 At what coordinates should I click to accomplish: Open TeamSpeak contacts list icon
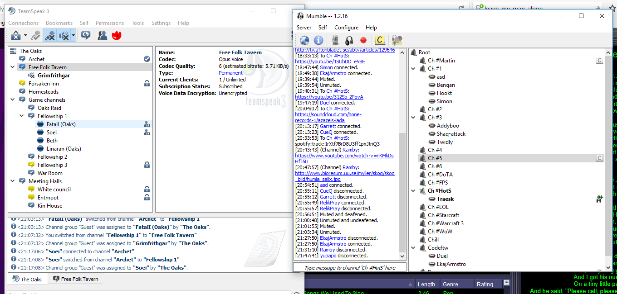[103, 35]
